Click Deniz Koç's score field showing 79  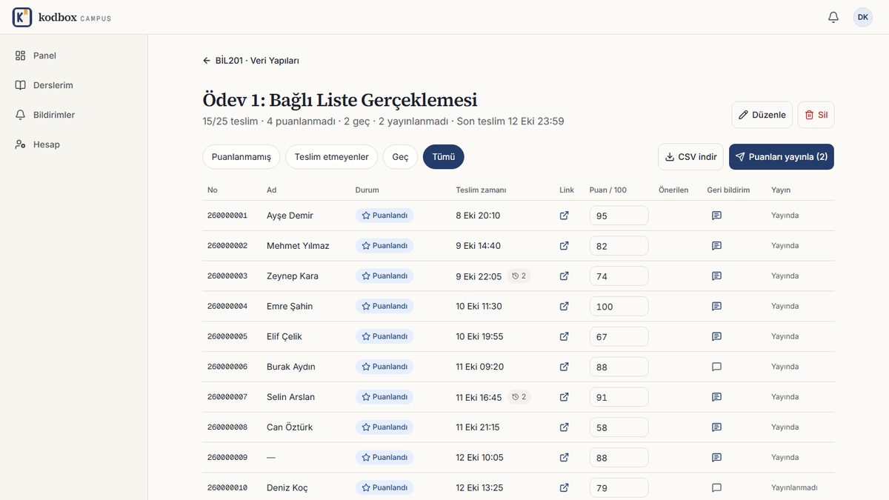(x=619, y=488)
